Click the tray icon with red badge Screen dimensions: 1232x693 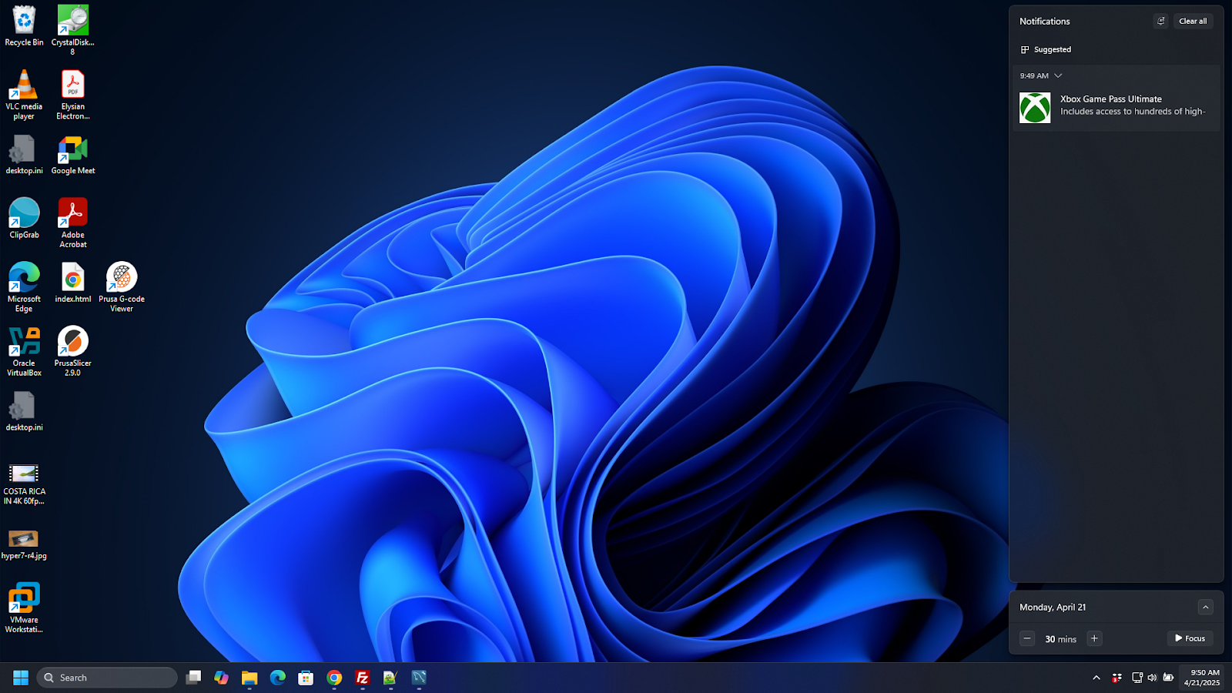click(x=1117, y=678)
